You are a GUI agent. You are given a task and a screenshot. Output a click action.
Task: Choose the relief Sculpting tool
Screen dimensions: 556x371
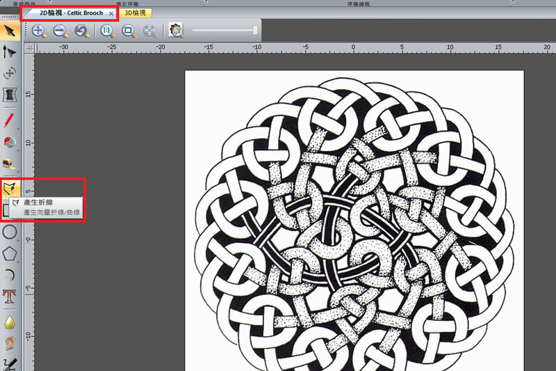coord(10,343)
